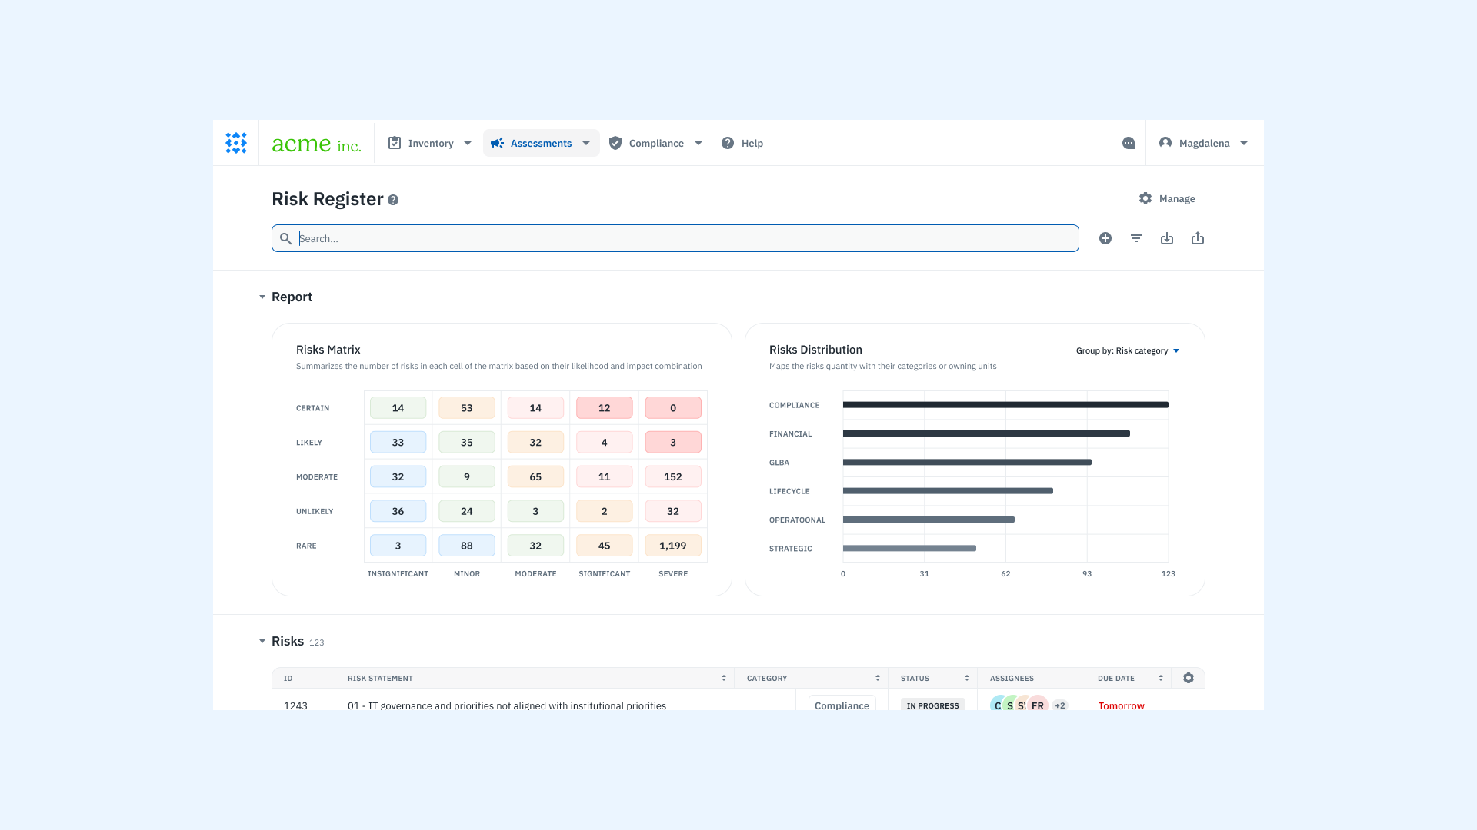Collapse the Risks section
Image resolution: width=1477 pixels, height=830 pixels.
262,641
